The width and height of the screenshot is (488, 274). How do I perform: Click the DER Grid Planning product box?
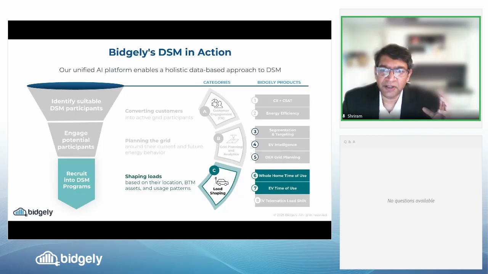(282, 157)
